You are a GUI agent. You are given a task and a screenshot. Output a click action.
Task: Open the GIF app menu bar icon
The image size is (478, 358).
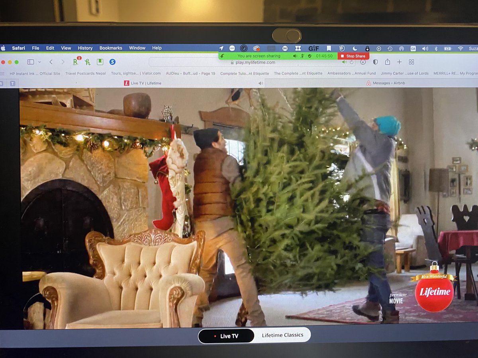[x=314, y=48]
